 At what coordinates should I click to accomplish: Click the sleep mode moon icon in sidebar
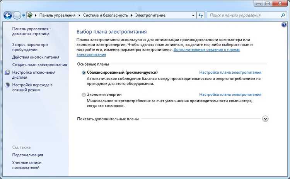coord(7,85)
